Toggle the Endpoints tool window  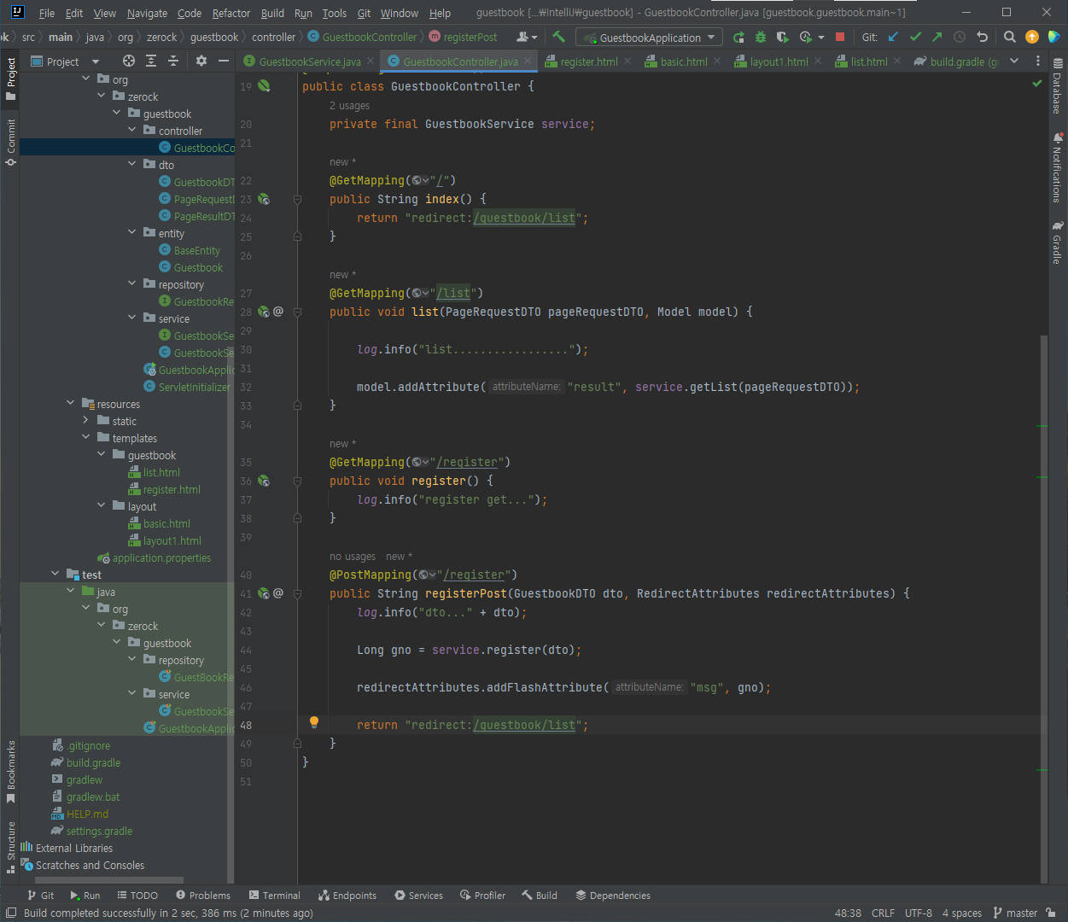pos(347,896)
